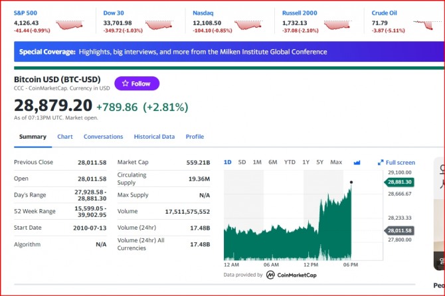Open the Russell 2000 mini sparkline chart
This screenshot has width=445, height=296.
click(x=337, y=25)
